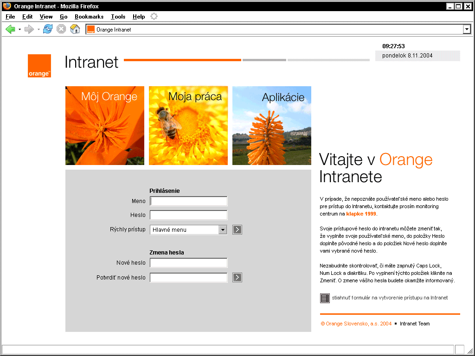Click the Prihlásenie section heading

point(165,191)
